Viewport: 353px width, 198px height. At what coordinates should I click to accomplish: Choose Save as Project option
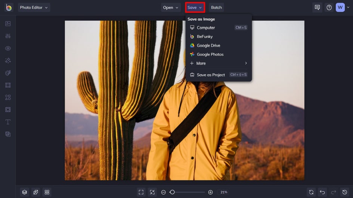[218, 75]
